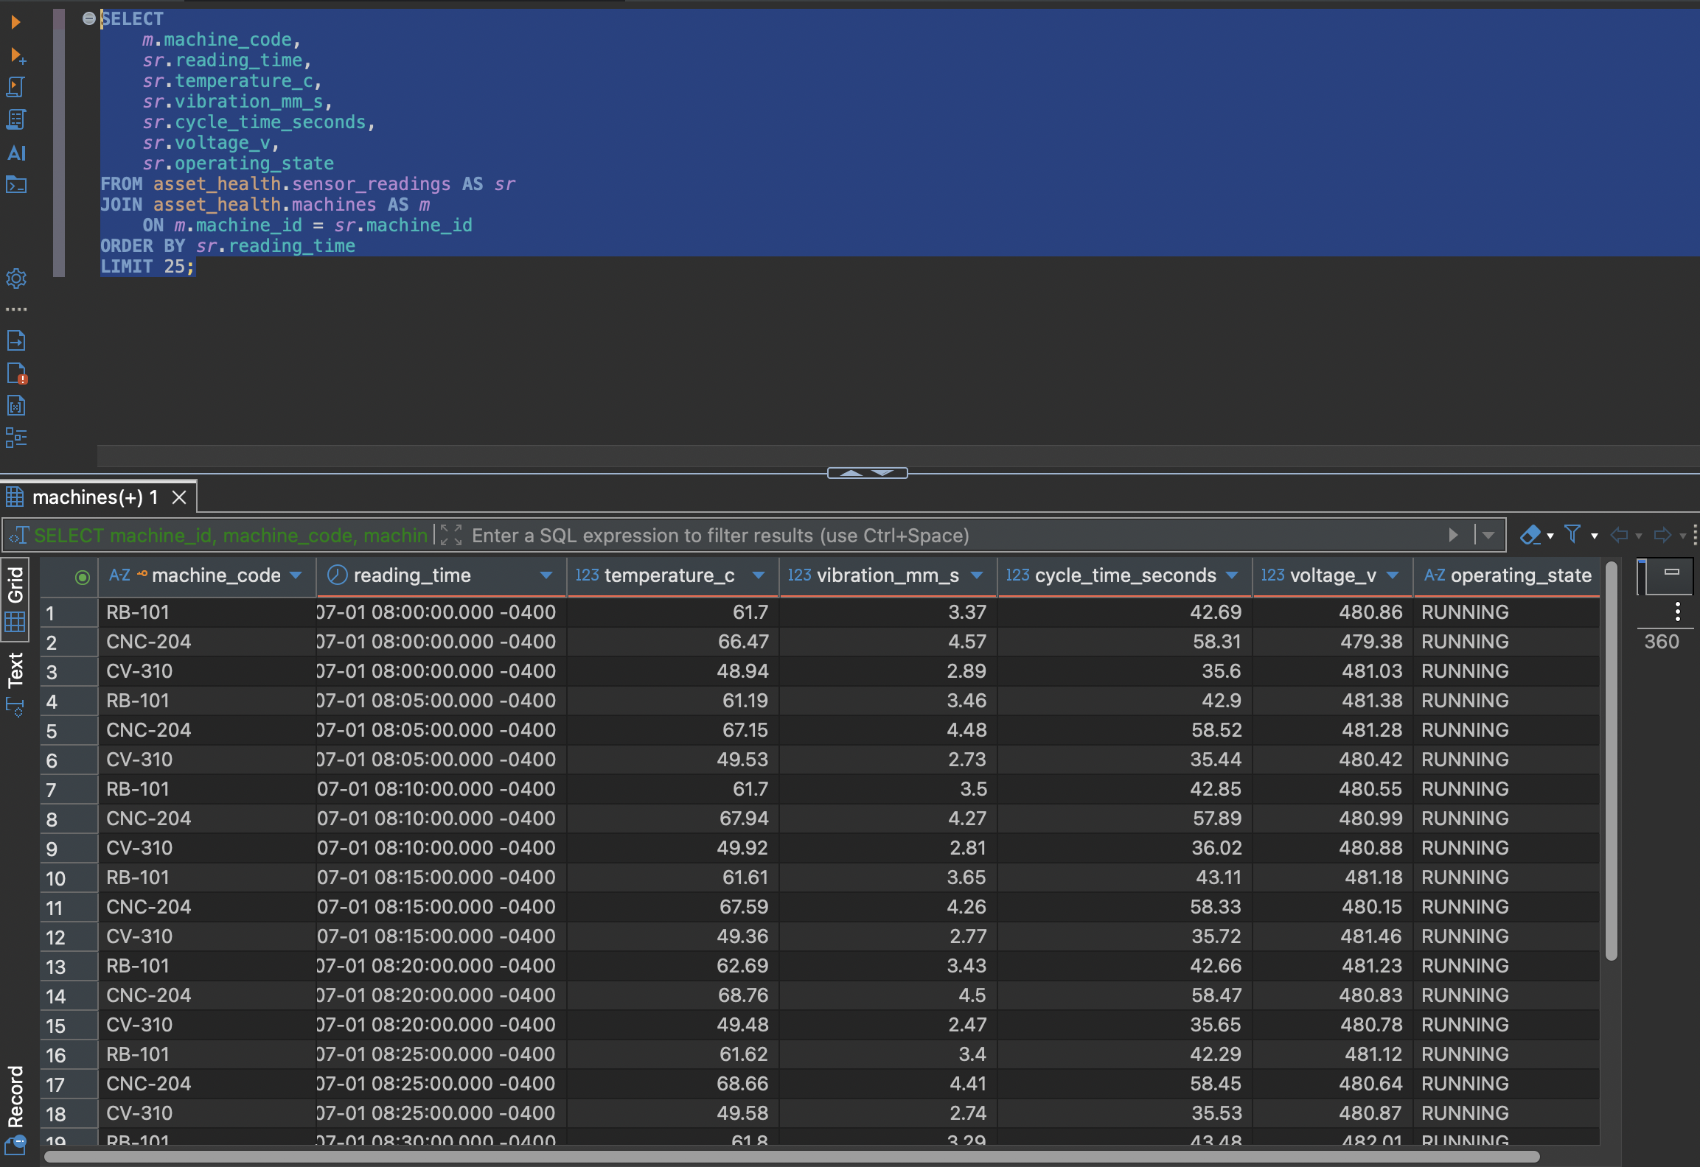The image size is (1700, 1167).
Task: Open the AI assistant in the sidebar
Action: click(16, 153)
